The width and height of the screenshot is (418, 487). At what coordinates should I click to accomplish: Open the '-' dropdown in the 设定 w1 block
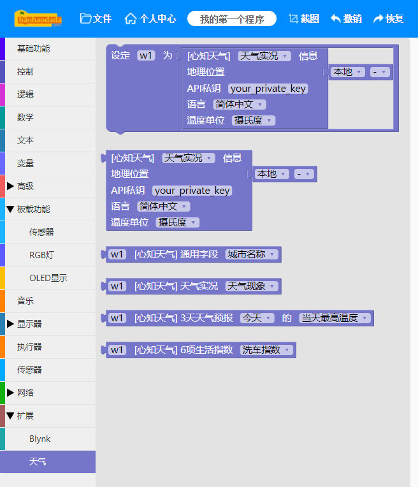(380, 72)
